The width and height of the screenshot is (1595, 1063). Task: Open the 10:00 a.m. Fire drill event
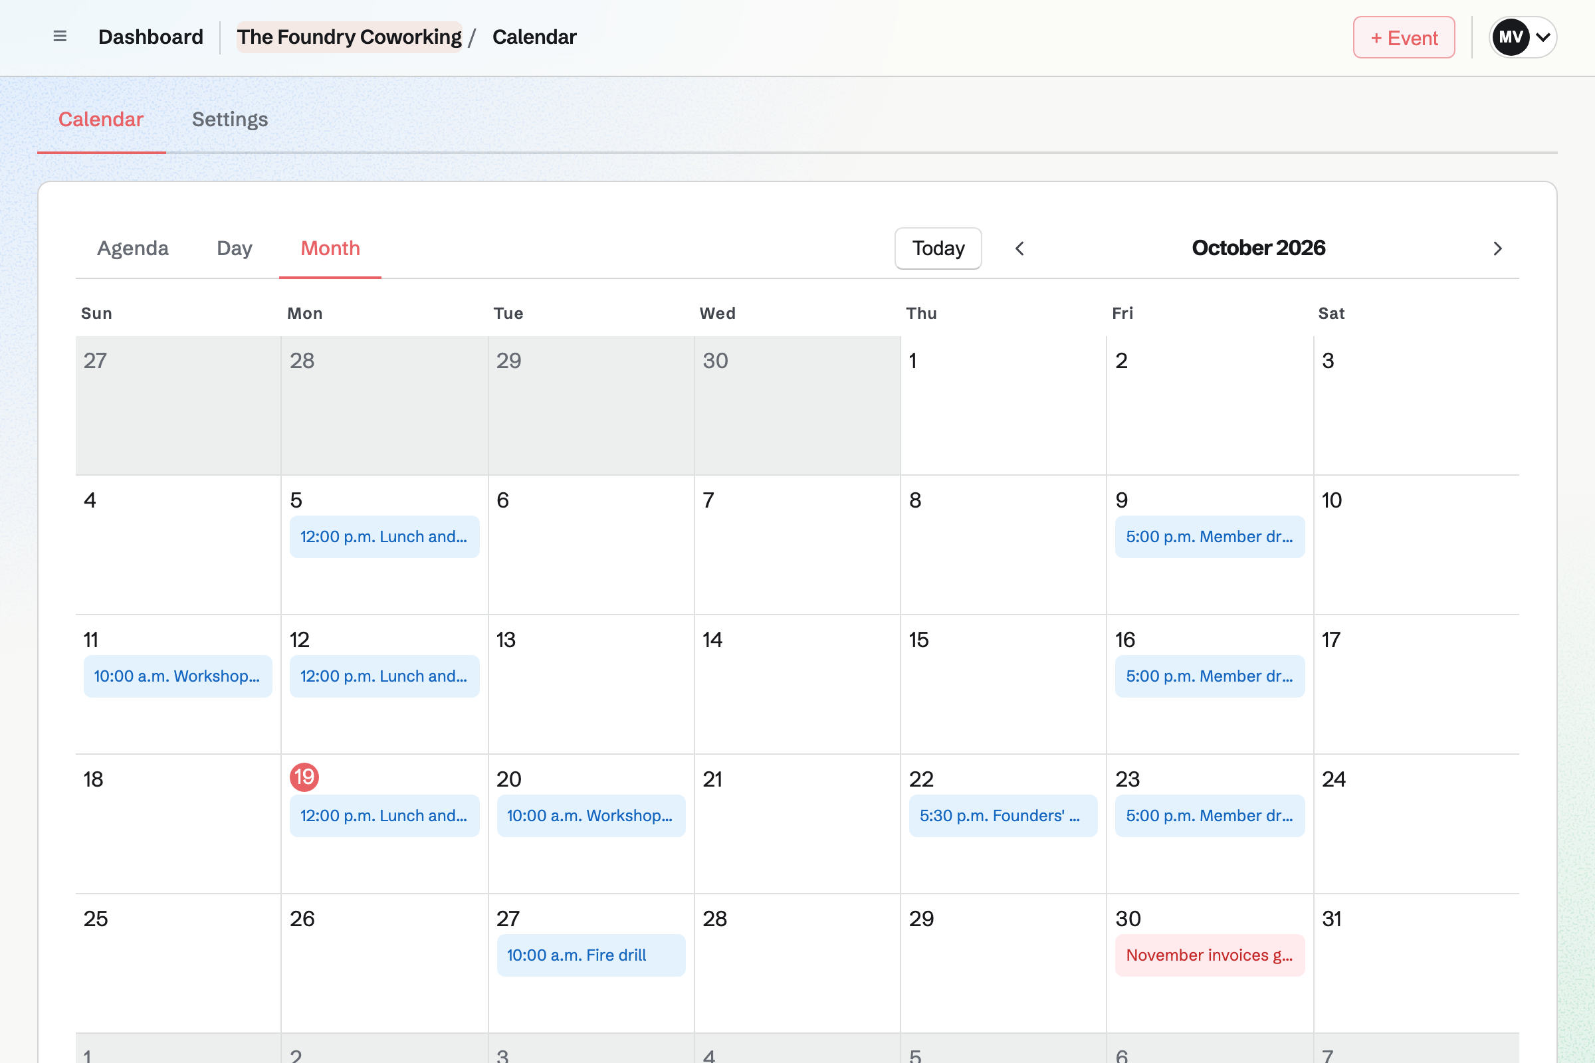coord(591,955)
